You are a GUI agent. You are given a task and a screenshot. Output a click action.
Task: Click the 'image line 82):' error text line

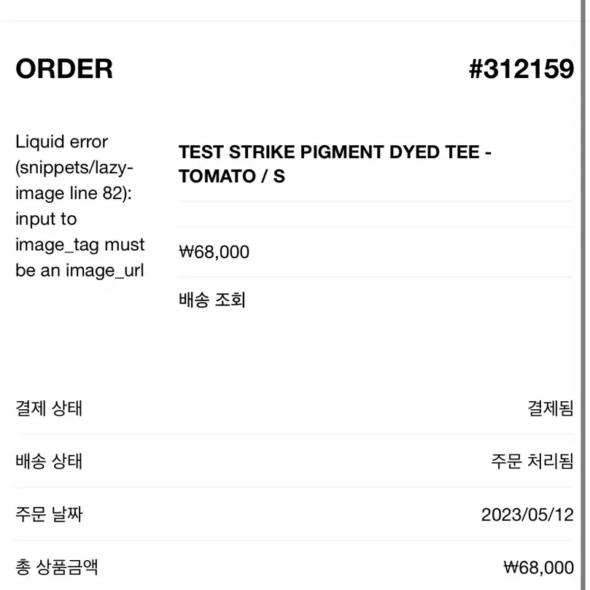[74, 193]
